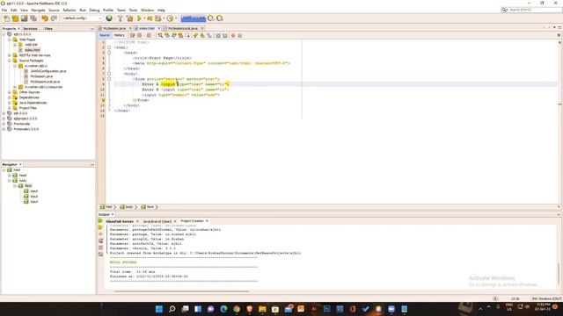Click the Redo toolbar icon
This screenshot has height=316, width=563.
tap(54, 18)
